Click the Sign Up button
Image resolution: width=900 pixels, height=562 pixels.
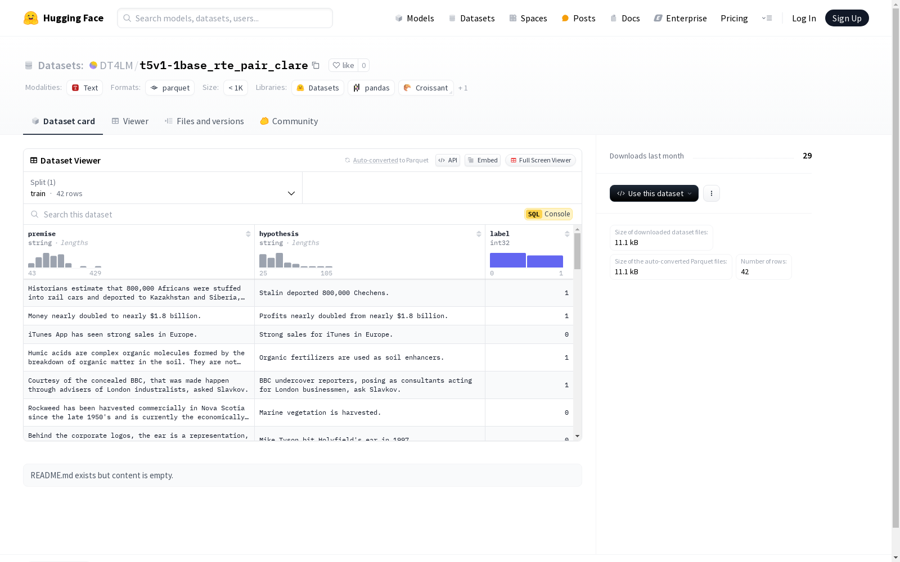[x=847, y=18]
